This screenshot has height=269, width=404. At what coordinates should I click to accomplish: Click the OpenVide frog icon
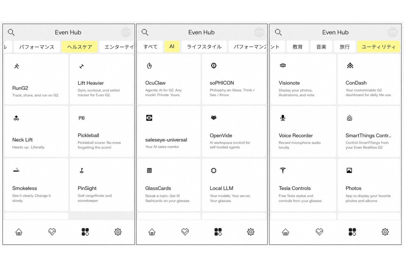[213, 118]
